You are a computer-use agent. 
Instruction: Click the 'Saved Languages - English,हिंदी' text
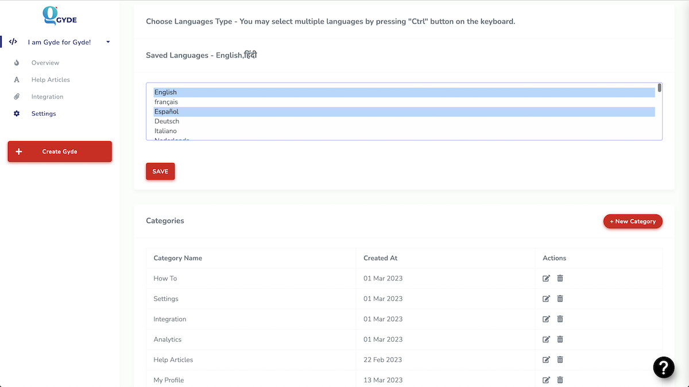202,56
